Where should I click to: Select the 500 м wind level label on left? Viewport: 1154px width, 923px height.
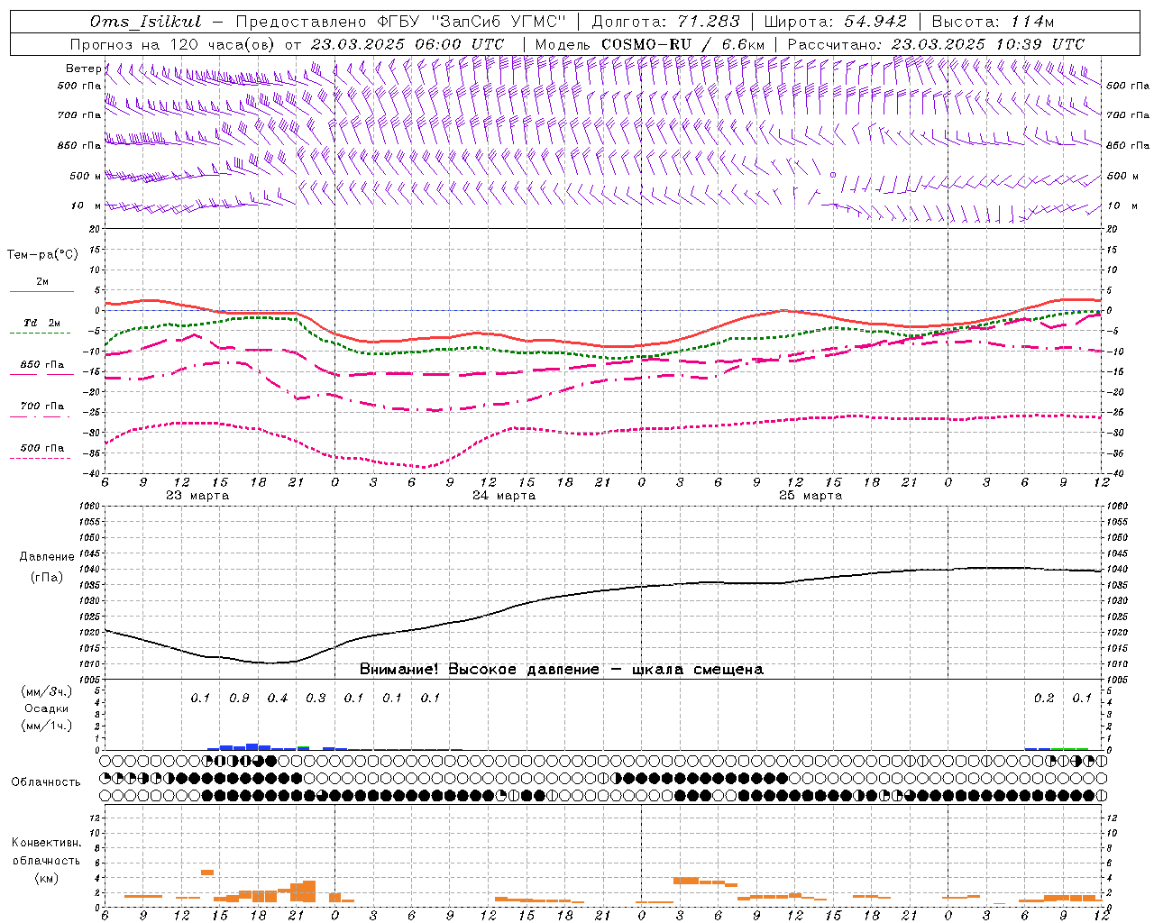coord(86,176)
